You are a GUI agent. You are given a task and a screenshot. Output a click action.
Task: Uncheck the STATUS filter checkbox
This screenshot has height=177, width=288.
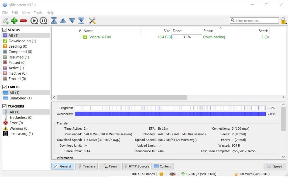4,30
